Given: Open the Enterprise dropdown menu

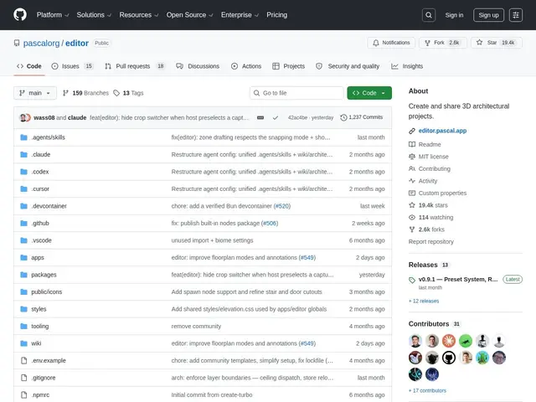Looking at the screenshot, I should point(240,15).
